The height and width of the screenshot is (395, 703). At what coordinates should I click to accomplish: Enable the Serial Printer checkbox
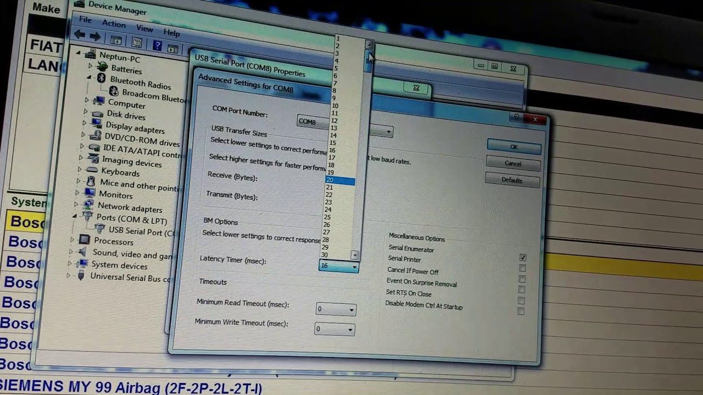click(x=522, y=268)
